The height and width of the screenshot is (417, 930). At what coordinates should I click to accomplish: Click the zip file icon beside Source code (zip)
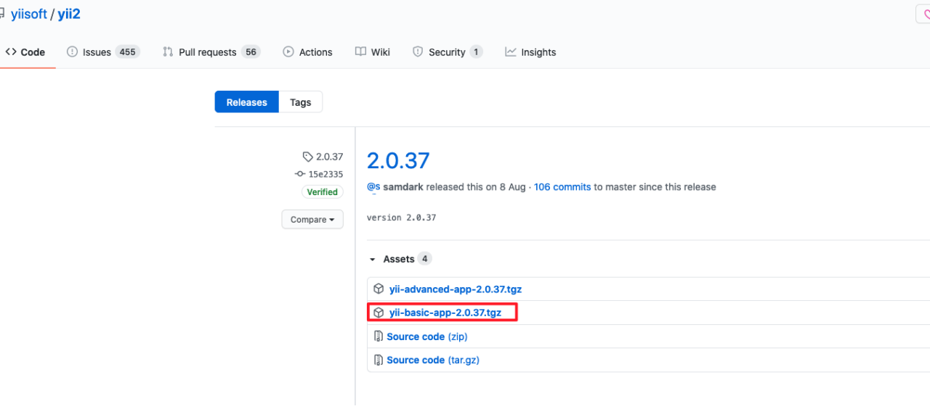[379, 337]
